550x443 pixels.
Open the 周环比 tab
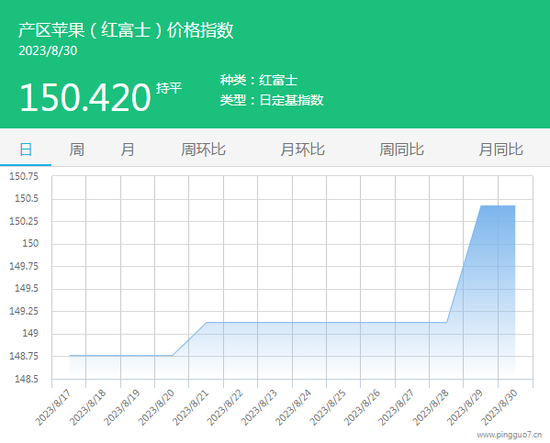pos(203,150)
